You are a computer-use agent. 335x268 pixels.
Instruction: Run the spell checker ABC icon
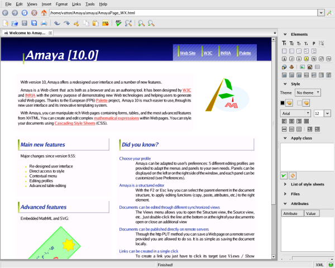[x=118, y=23]
